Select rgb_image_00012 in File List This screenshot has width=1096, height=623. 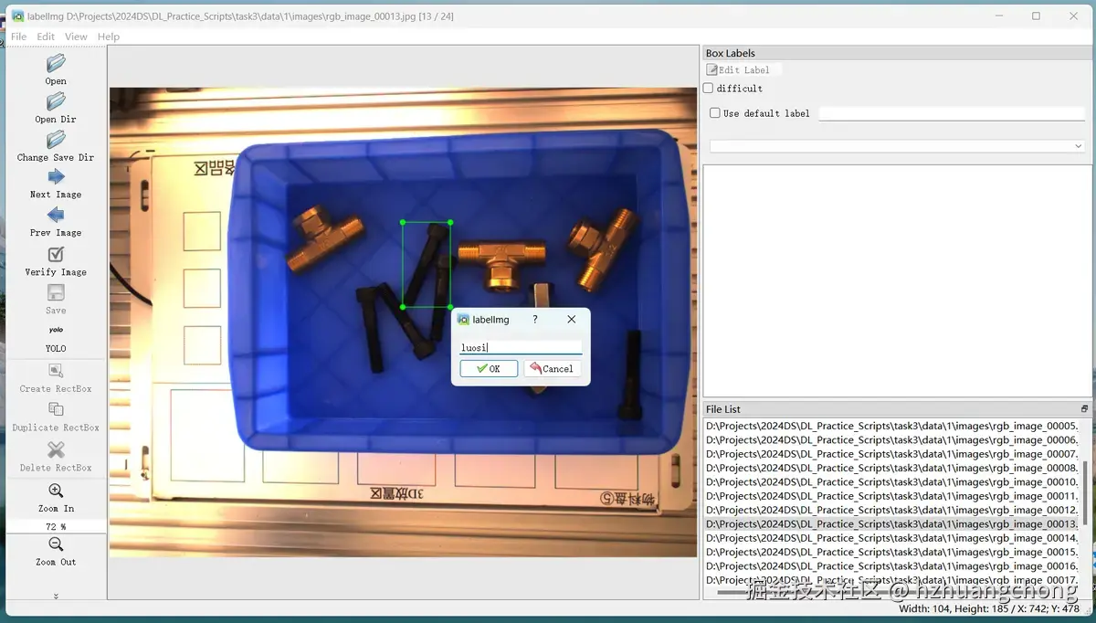(891, 510)
